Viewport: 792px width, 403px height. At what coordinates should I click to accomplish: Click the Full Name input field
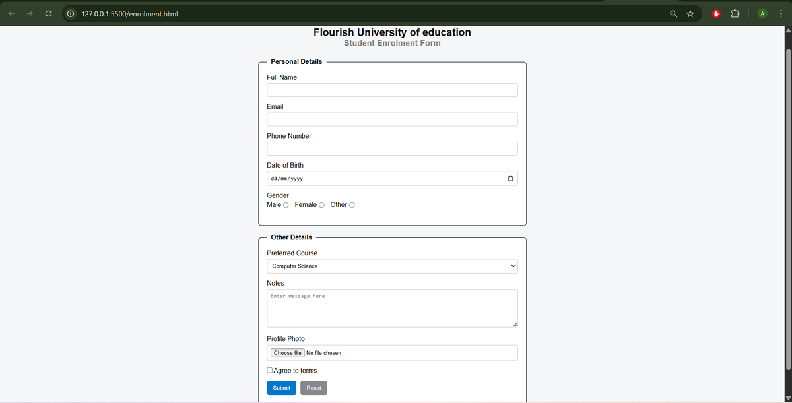coord(392,90)
